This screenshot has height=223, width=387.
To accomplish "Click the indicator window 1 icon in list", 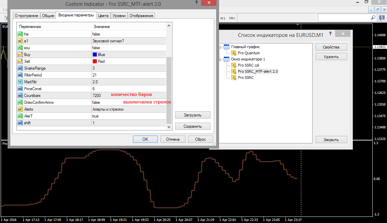I will 226,59.
